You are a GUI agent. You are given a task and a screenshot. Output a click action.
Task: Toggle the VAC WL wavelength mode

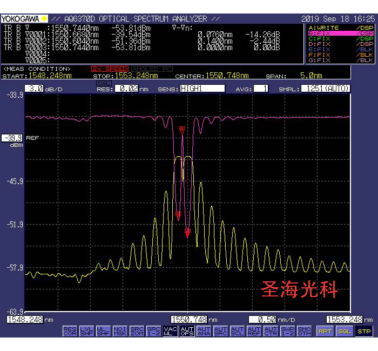[170, 330]
